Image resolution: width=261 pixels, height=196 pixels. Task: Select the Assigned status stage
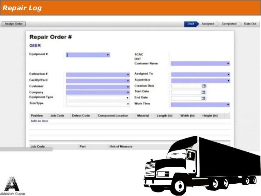click(208, 24)
